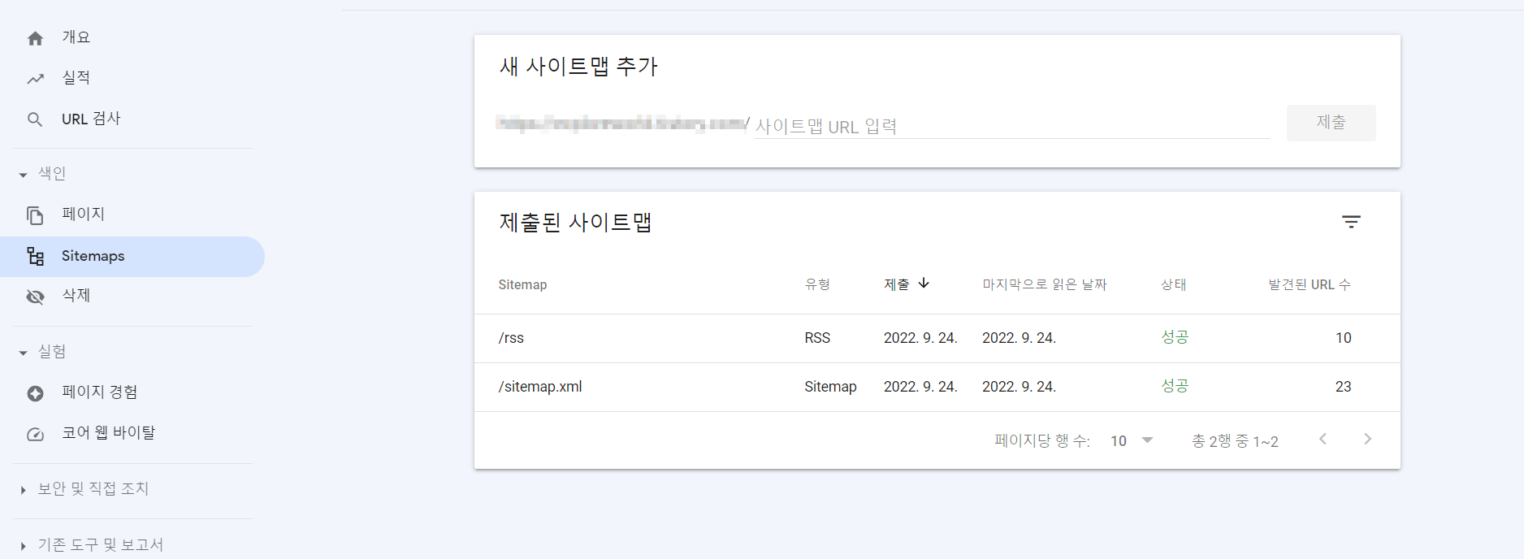Open the filter icon in 제출된 사이트맵
Viewport: 1524px width, 559px height.
1351,222
